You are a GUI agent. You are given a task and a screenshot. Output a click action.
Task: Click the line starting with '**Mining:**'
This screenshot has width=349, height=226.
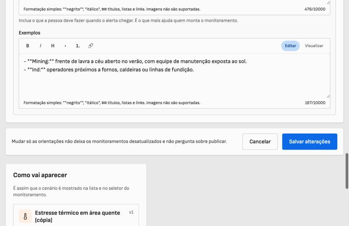(135, 61)
